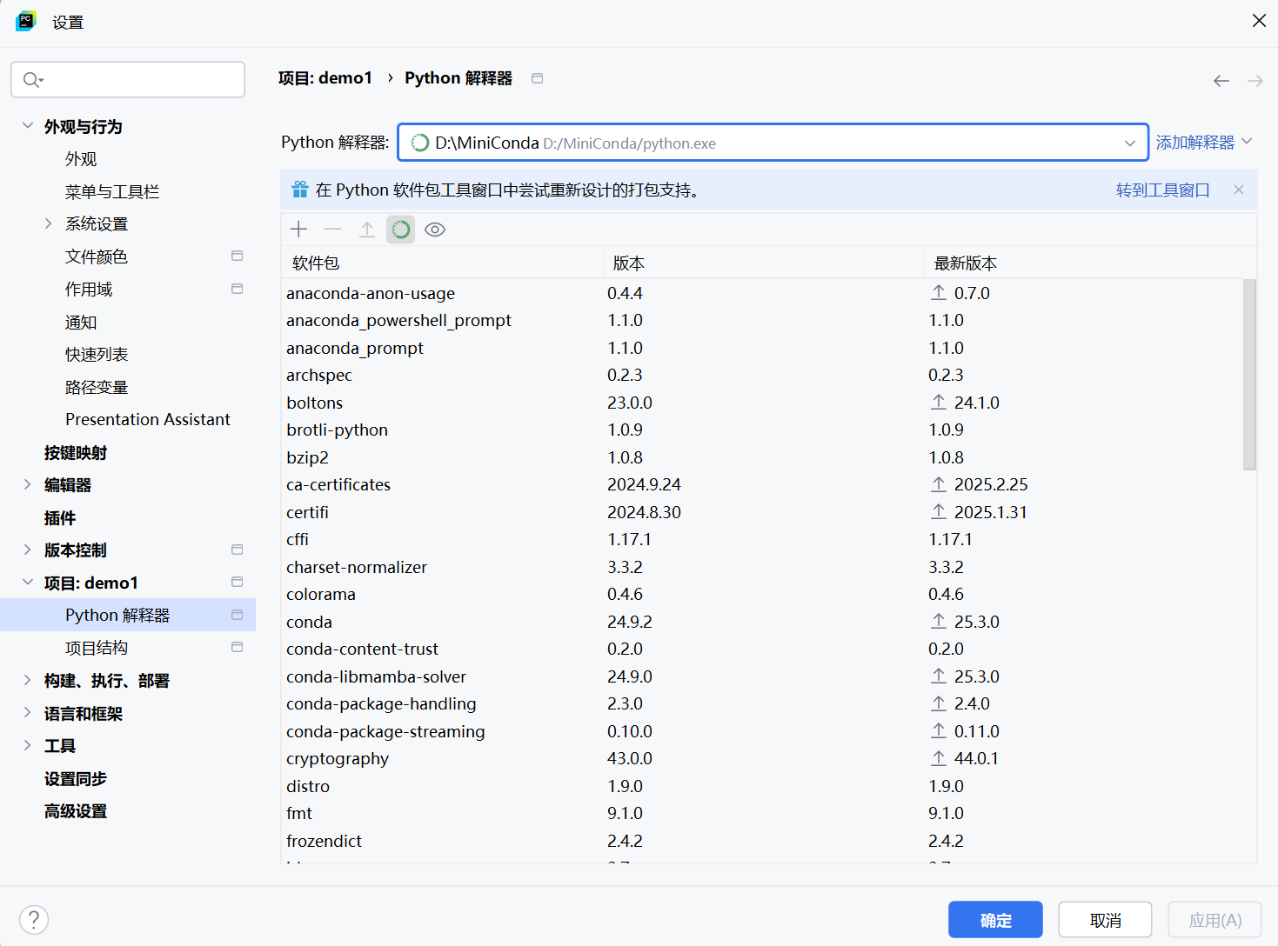The height and width of the screenshot is (946, 1278).
Task: Click the project-level icon beside 作用域
Action: click(x=237, y=289)
